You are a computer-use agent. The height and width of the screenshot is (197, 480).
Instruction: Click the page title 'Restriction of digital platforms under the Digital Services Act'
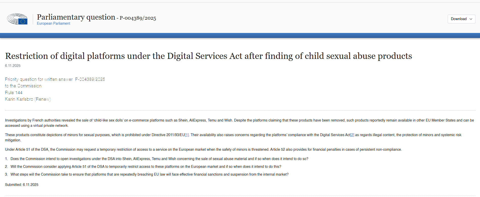point(209,56)
